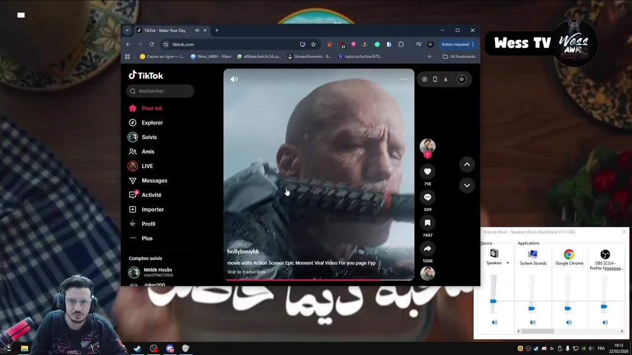Mute System Sounds in Volume Mixer

click(532, 322)
